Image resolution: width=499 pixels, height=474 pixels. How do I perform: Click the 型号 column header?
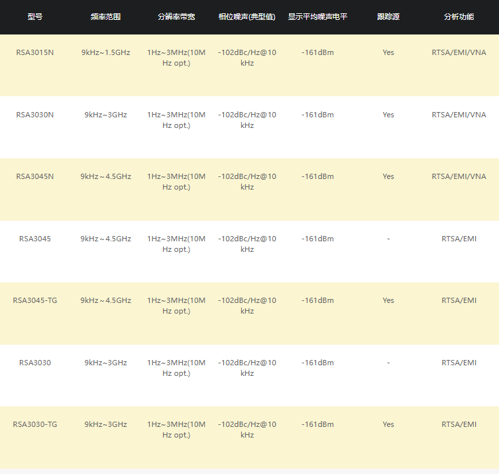pyautogui.click(x=35, y=17)
